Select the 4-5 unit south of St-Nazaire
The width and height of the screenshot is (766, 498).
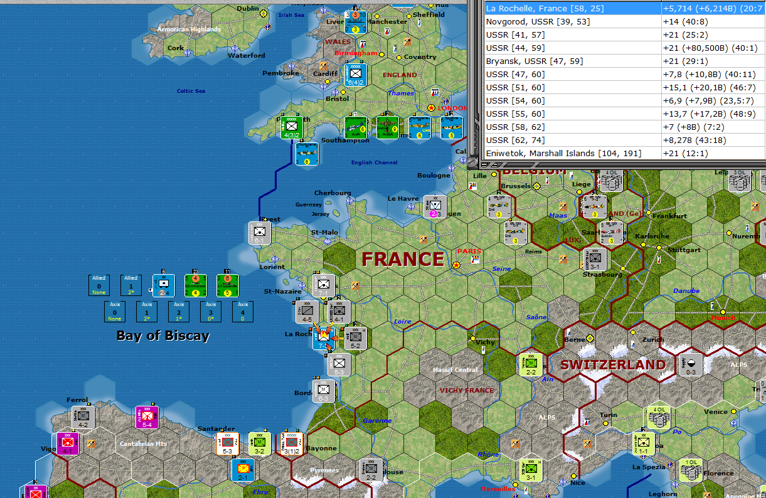(307, 312)
